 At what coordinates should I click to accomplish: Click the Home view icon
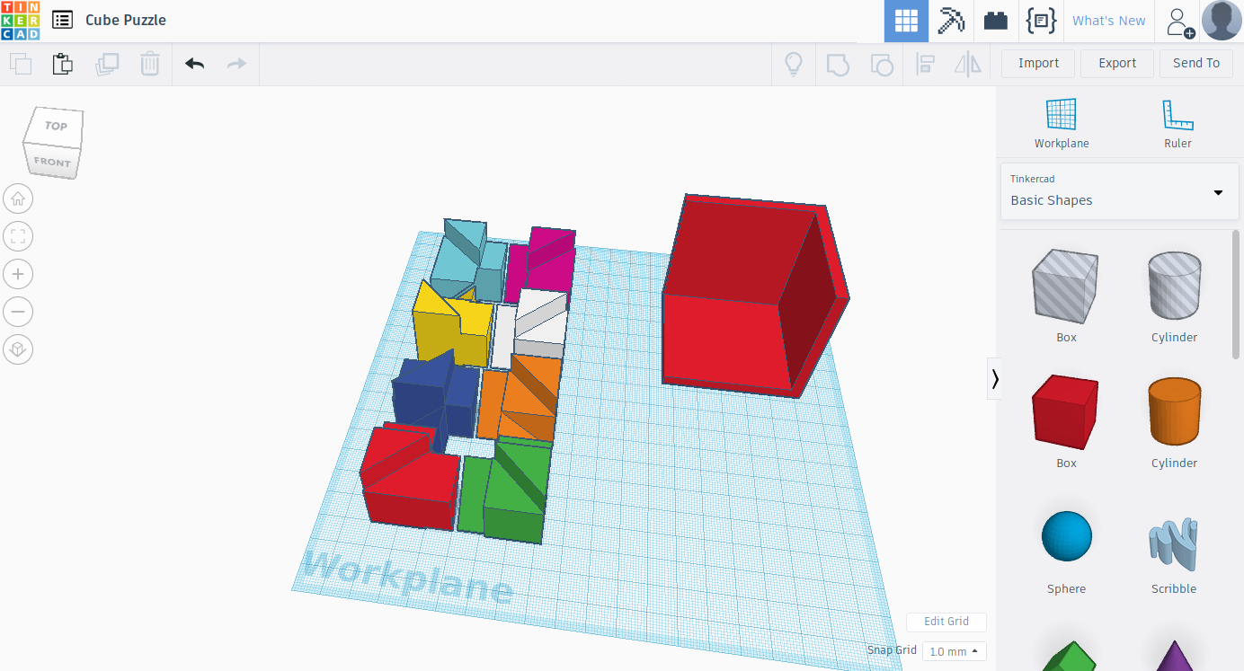(18, 199)
